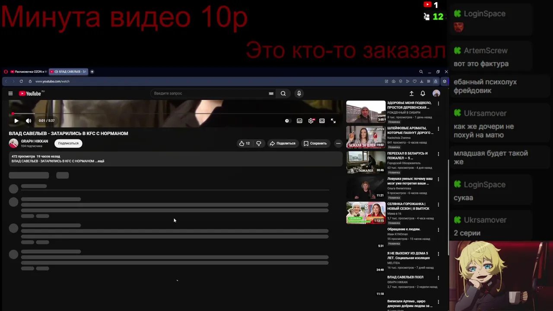Start voice search with the microphone icon
This screenshot has height=311, width=553.
click(x=299, y=93)
